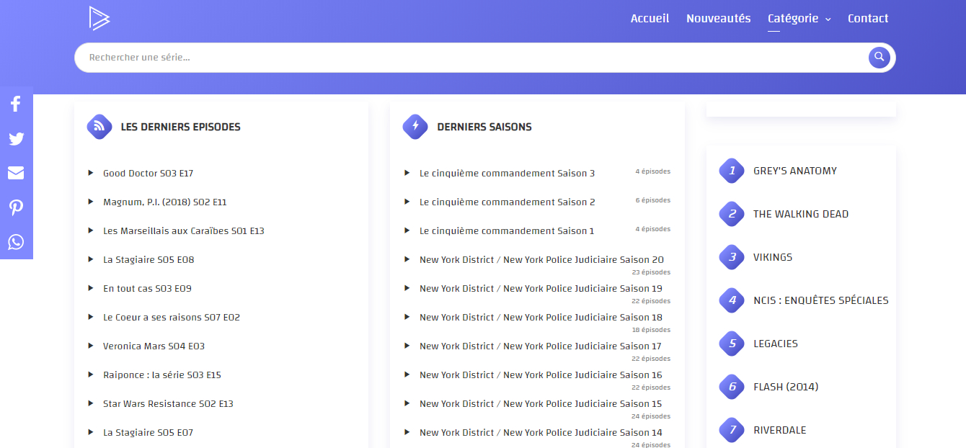The width and height of the screenshot is (966, 448).
Task: Go to the Nouveautés page
Action: pyautogui.click(x=718, y=19)
